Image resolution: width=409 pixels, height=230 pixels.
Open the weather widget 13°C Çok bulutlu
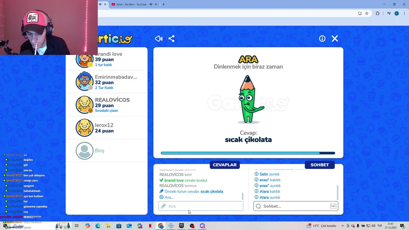(x=321, y=226)
